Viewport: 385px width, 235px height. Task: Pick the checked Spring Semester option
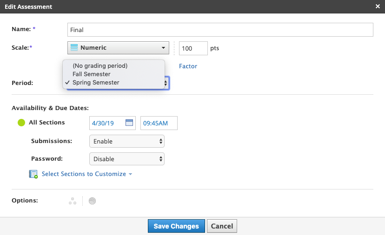tap(96, 83)
